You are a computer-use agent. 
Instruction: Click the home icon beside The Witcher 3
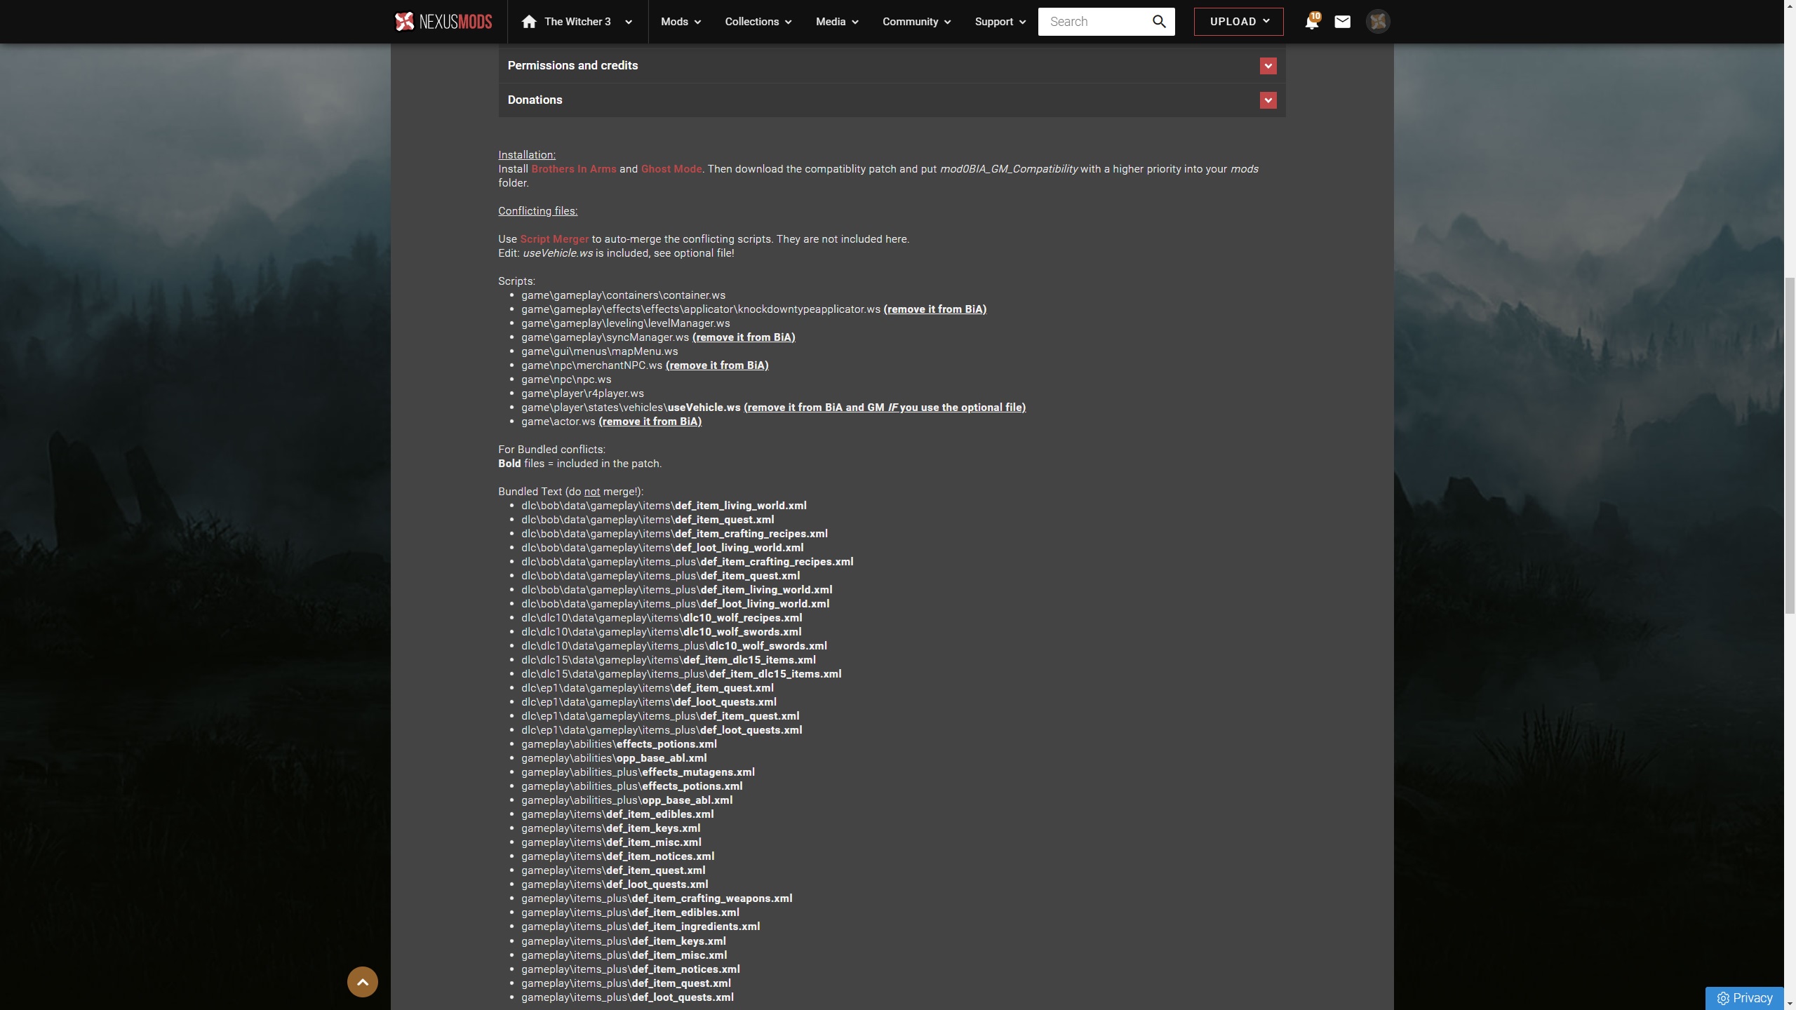(529, 22)
